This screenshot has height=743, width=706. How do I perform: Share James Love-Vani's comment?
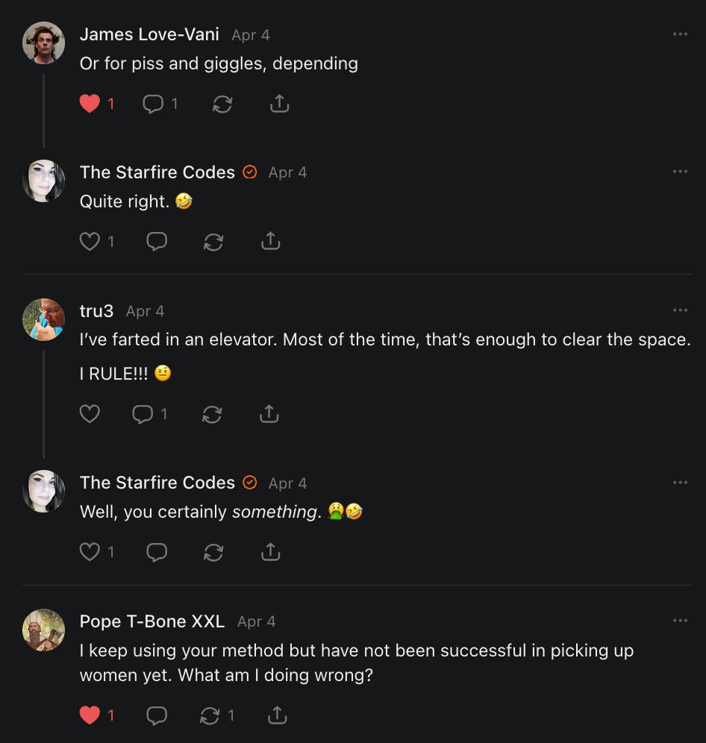pyautogui.click(x=278, y=104)
